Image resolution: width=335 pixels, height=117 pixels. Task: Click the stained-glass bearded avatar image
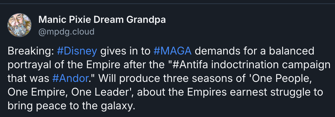point(19,25)
